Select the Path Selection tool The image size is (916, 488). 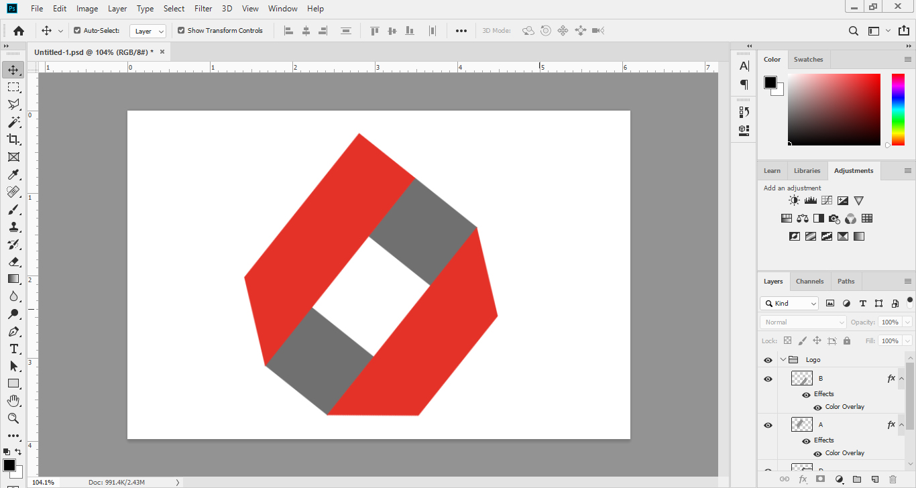pos(13,366)
